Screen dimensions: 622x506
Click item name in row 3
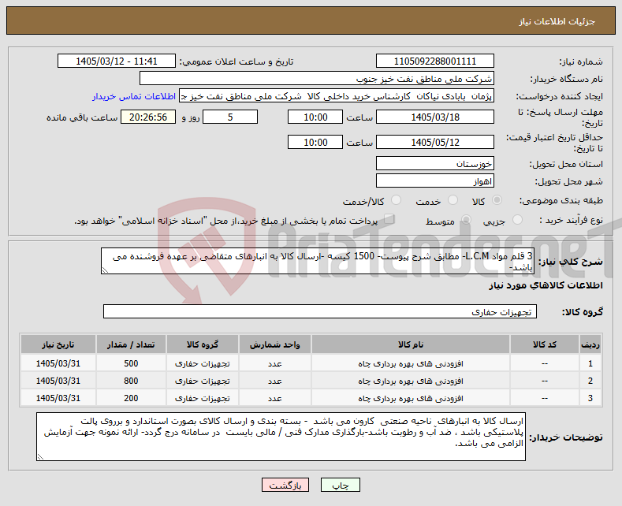411,398
